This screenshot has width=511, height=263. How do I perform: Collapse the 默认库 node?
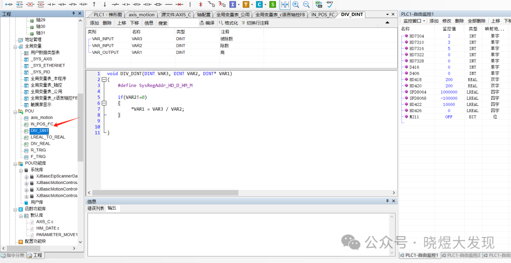click(x=21, y=215)
